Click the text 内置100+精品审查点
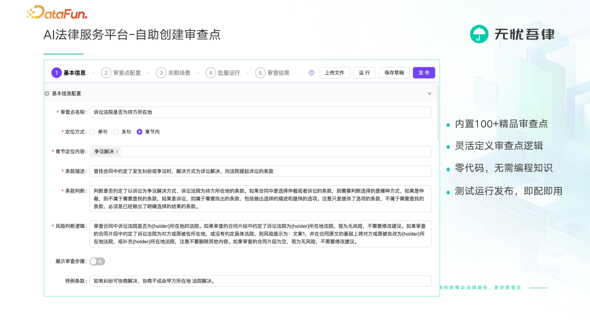 [x=501, y=124]
